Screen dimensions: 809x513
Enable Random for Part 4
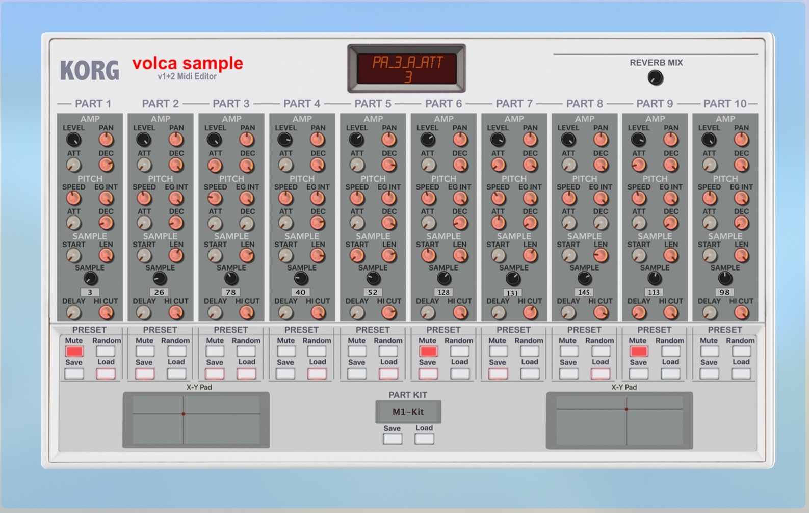pyautogui.click(x=317, y=352)
